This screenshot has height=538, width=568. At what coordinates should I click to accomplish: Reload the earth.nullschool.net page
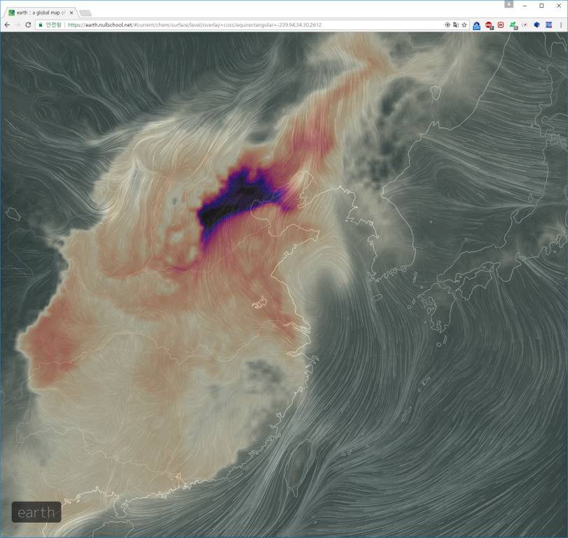(x=28, y=25)
